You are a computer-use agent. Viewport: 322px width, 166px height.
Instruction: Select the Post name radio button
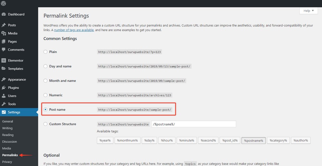click(x=45, y=110)
